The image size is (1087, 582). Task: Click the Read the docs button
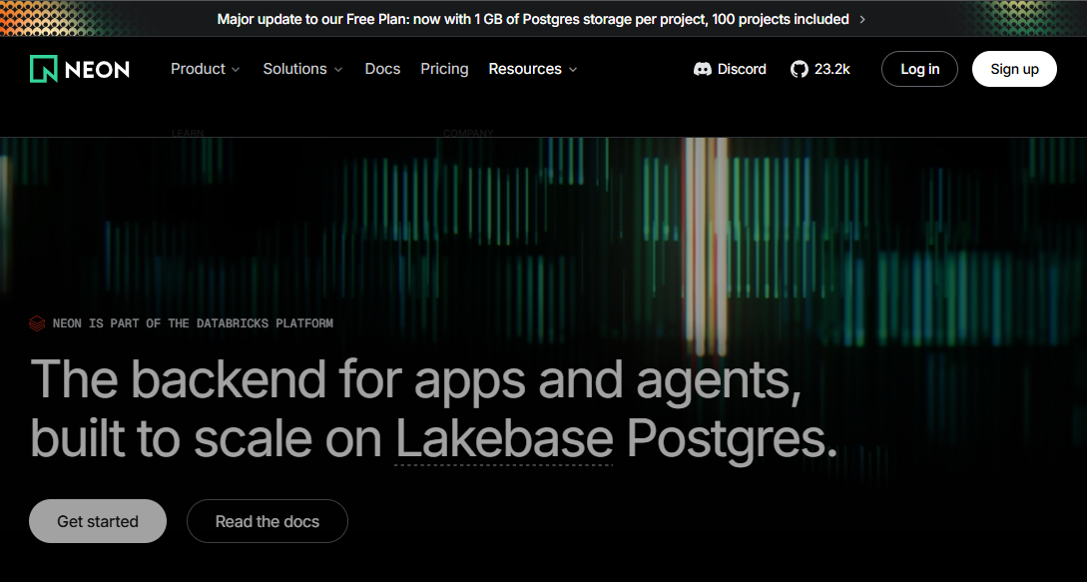pyautogui.click(x=268, y=521)
